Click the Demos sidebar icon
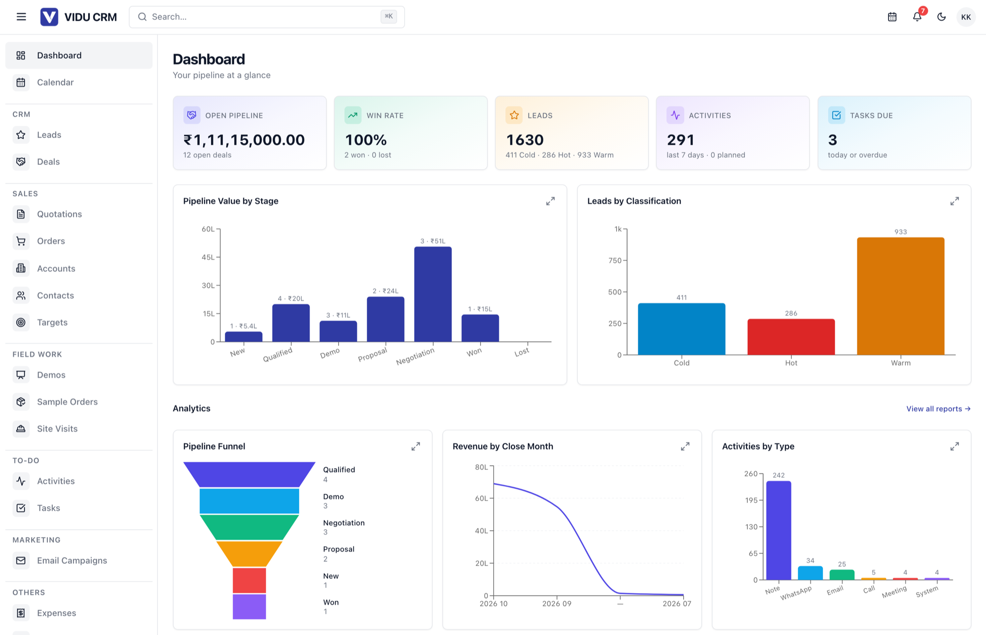Screen dimensions: 986x635 click(x=21, y=375)
